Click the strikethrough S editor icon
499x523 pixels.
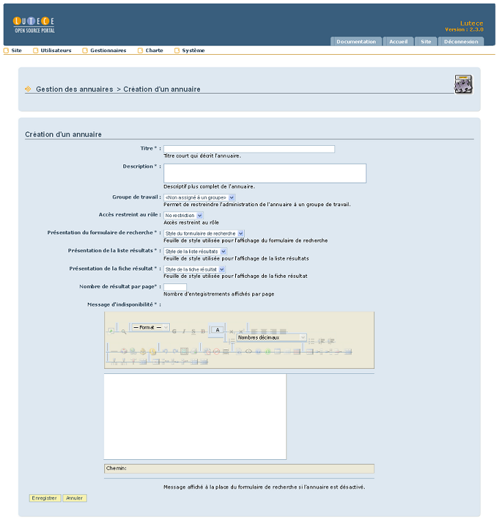coord(193,331)
